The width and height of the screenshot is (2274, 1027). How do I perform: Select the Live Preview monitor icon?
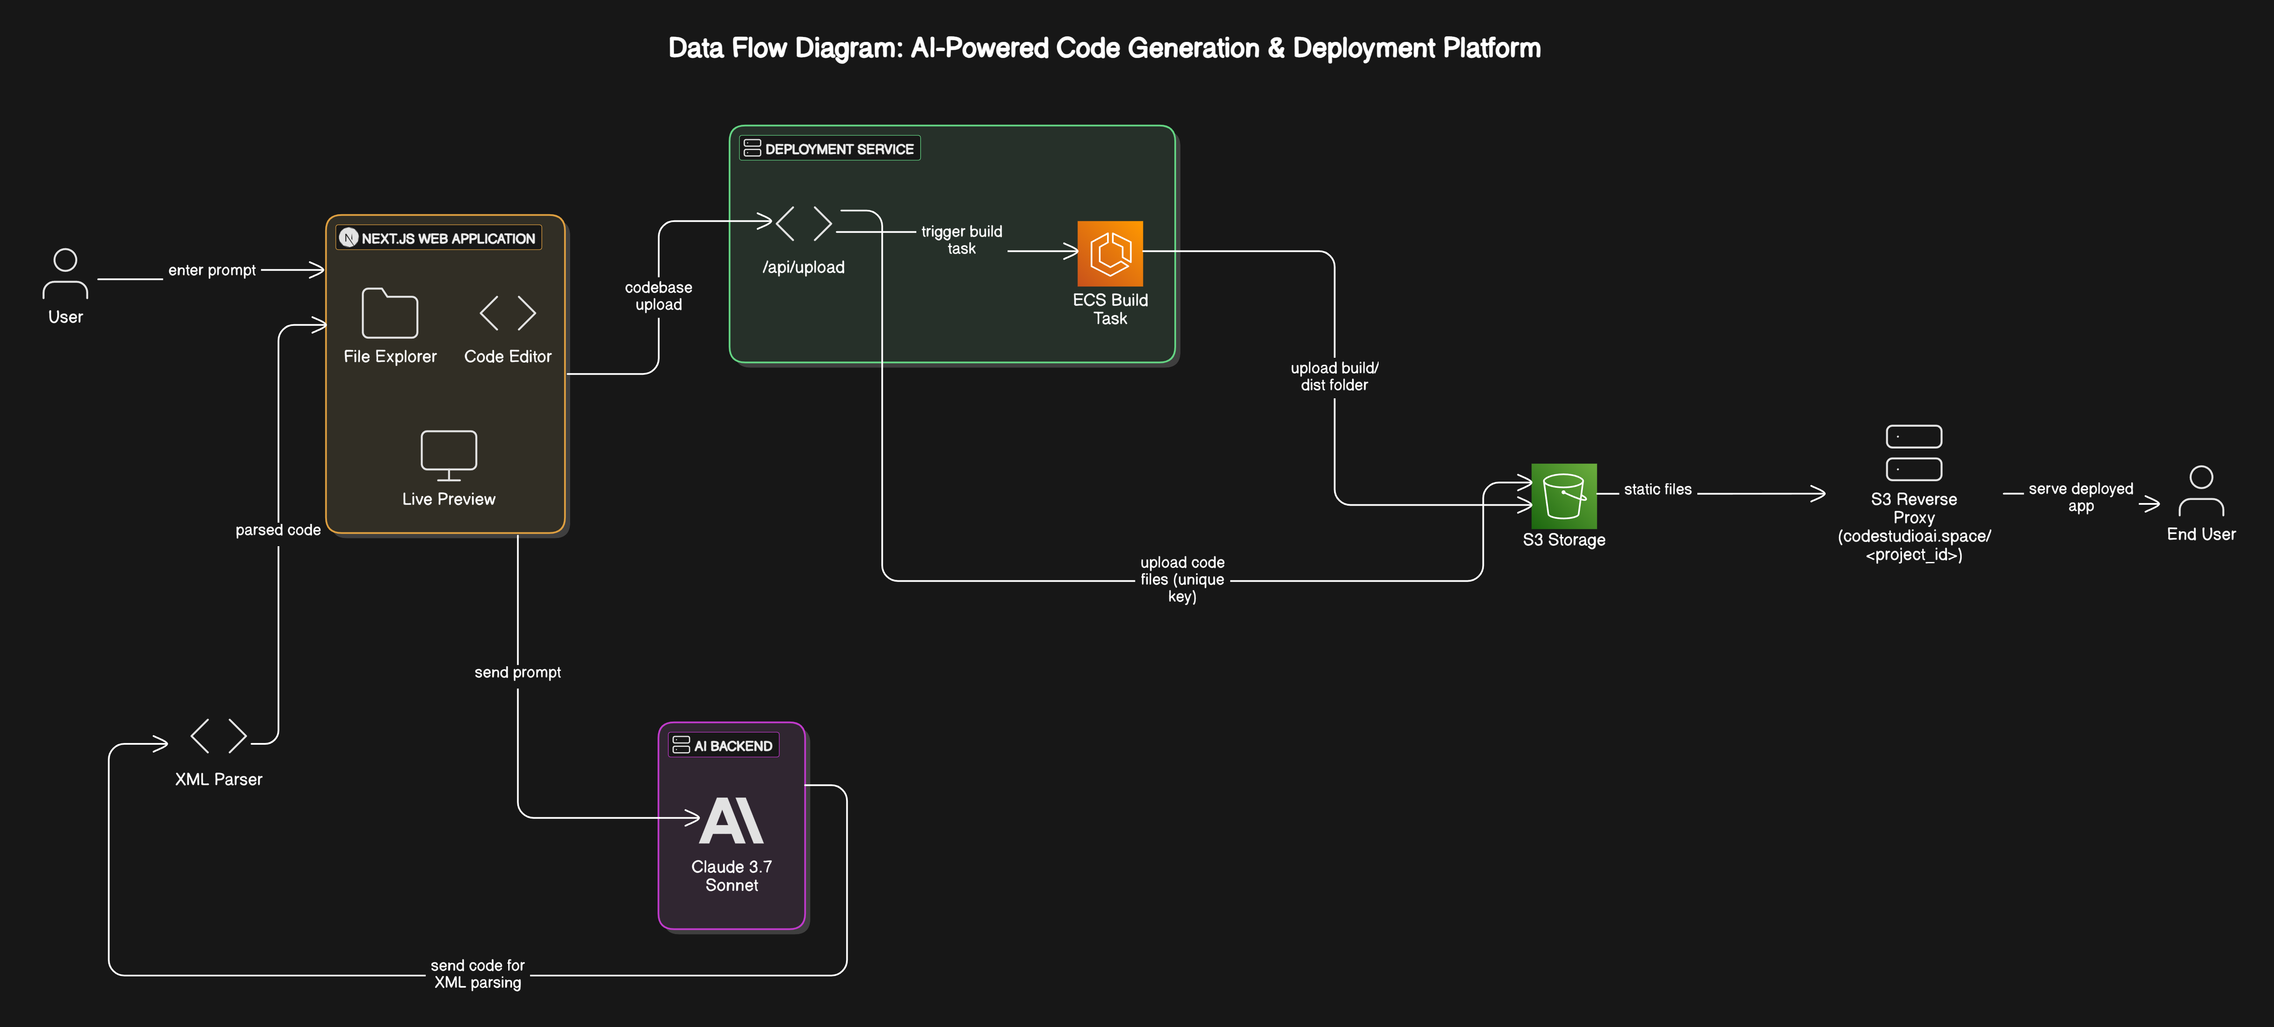448,455
